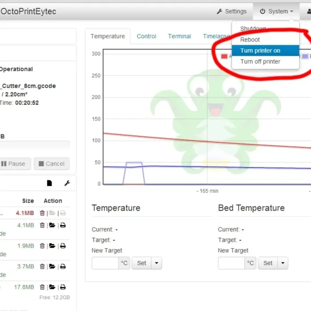This screenshot has height=311, width=311.
Task: Print the 1.9MB file with printer icon
Action: [63, 246]
